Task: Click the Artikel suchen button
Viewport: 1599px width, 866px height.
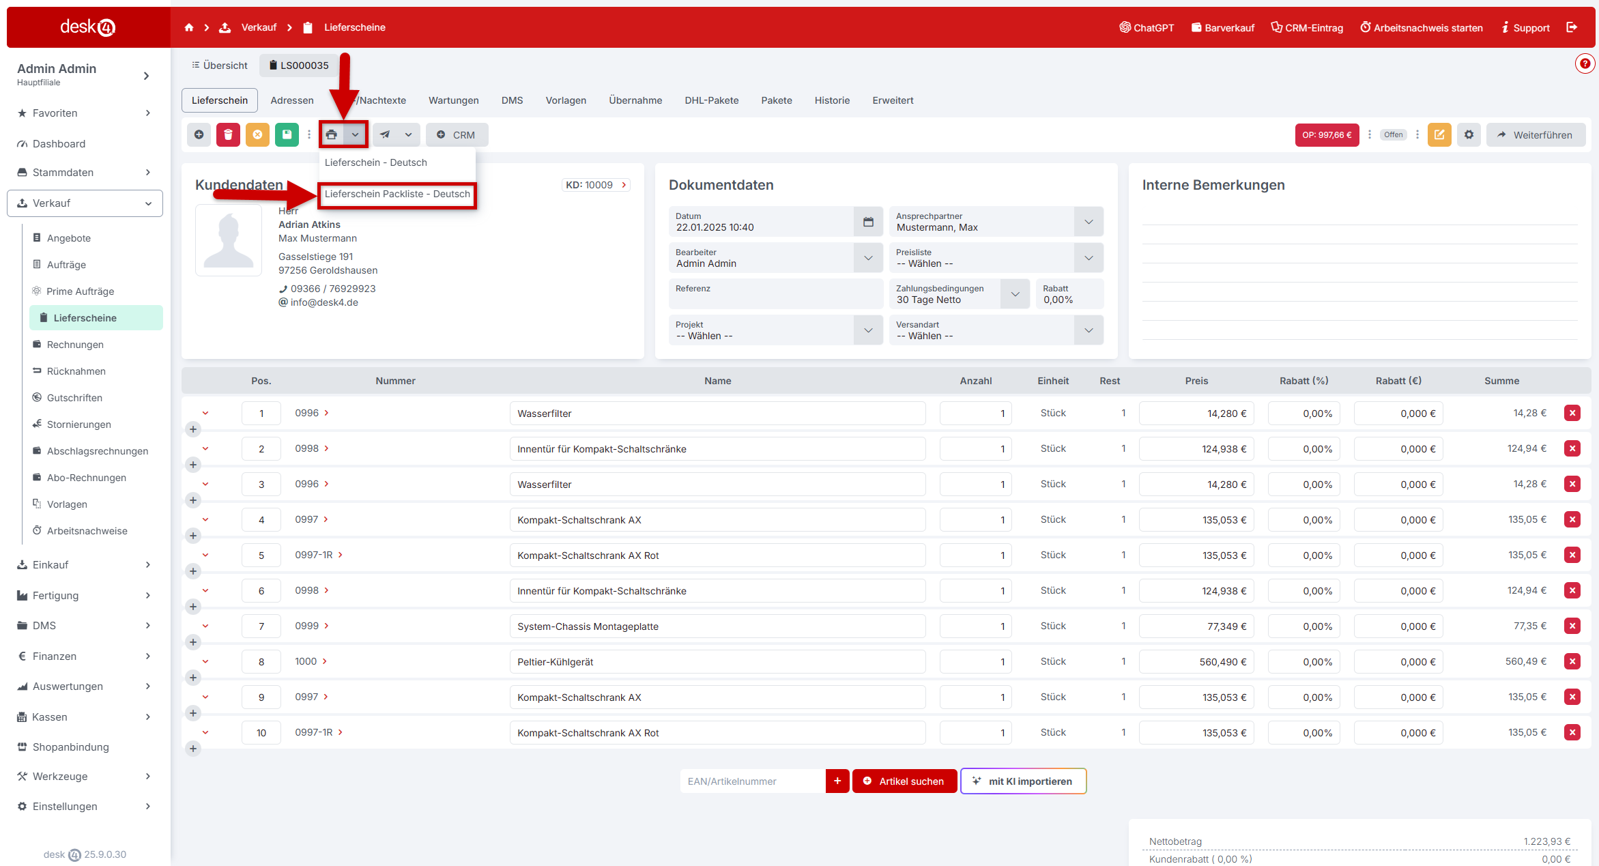Action: point(904,781)
